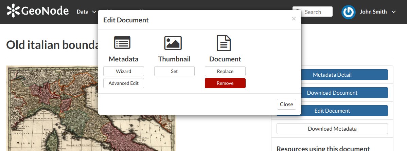This screenshot has width=407, height=151.
Task: Click the Close button in dialog
Action: point(286,104)
